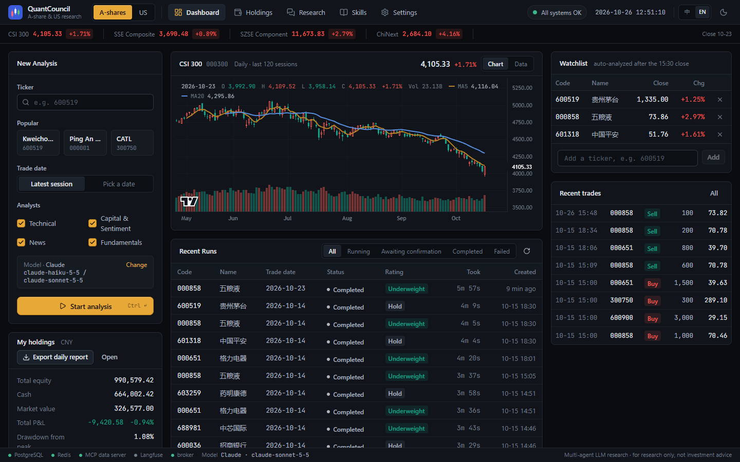Click the watchlist Add button

[x=713, y=158]
